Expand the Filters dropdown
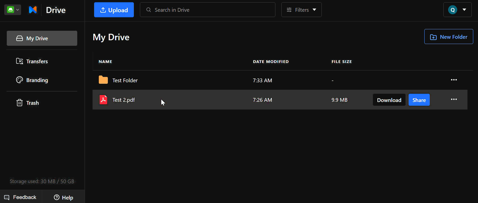Image resolution: width=478 pixels, height=203 pixels. pyautogui.click(x=301, y=10)
